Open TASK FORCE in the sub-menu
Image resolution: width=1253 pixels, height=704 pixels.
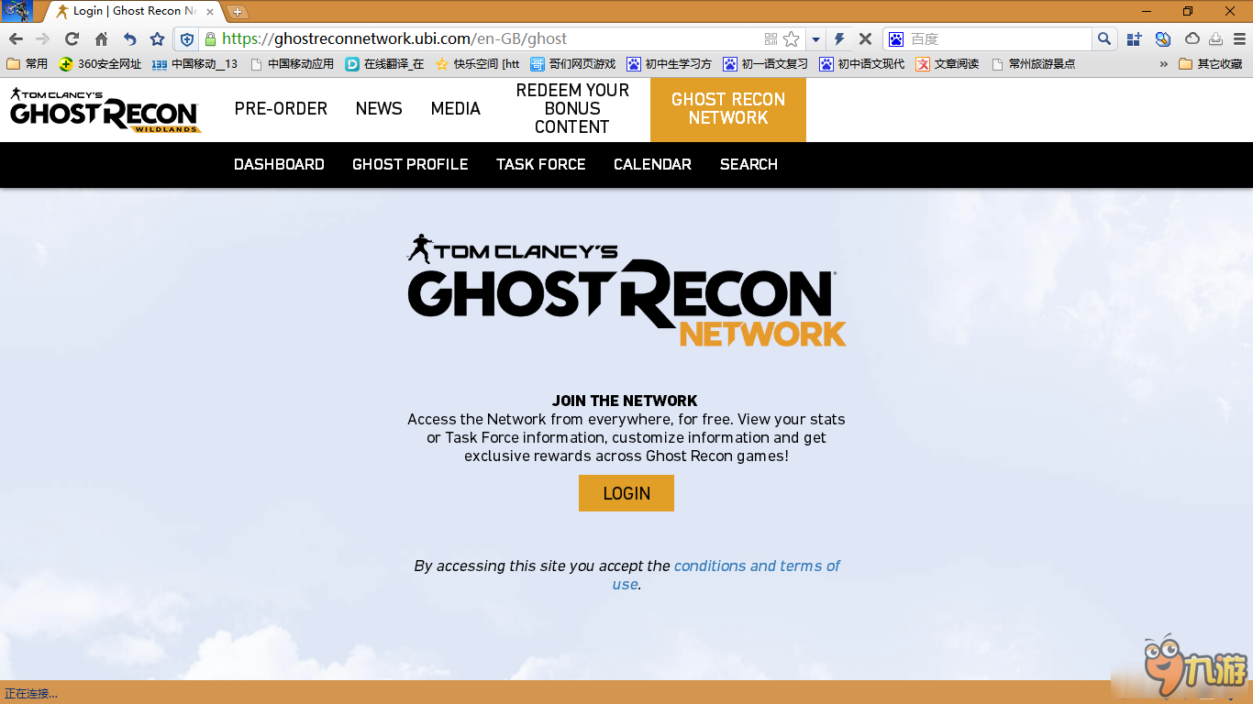point(540,164)
